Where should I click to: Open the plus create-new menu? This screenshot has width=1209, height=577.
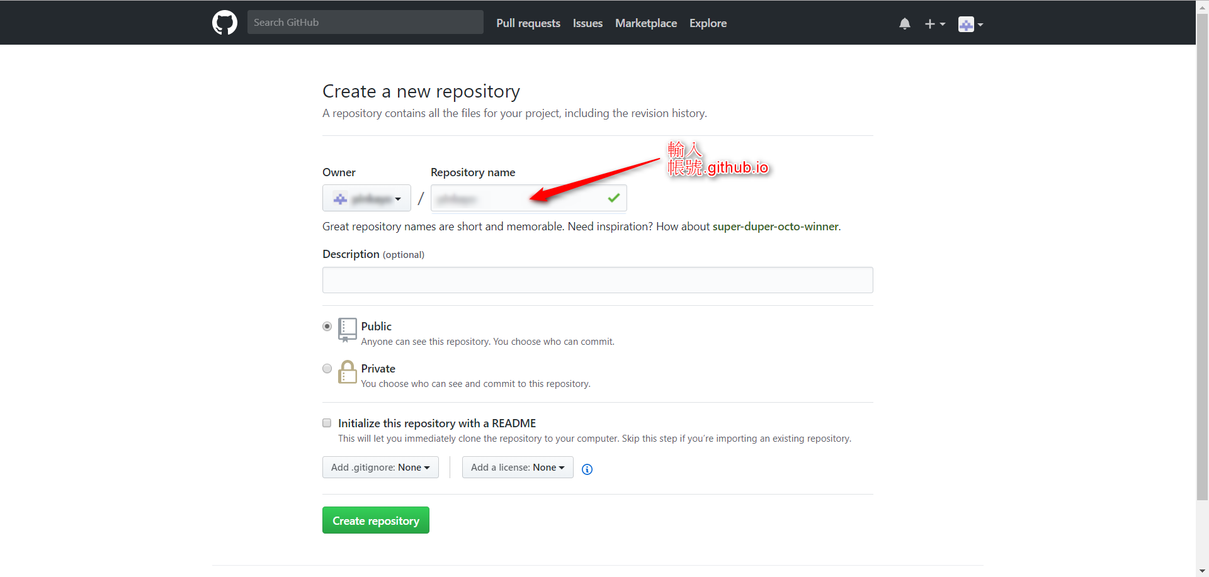934,24
